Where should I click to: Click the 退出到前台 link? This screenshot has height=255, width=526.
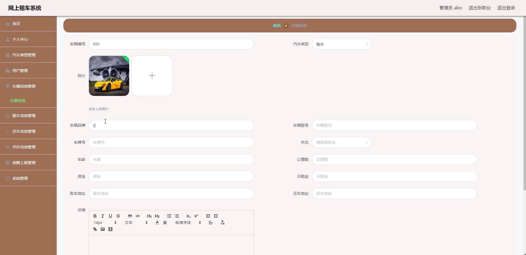[x=479, y=8]
